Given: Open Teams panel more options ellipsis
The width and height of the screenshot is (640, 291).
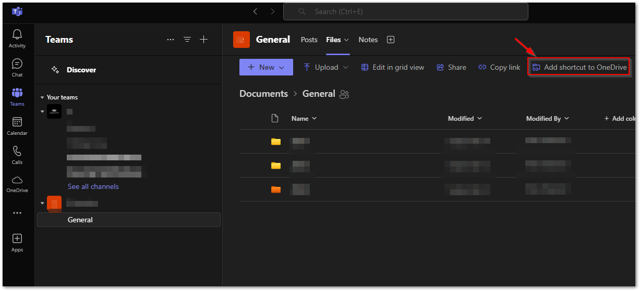Looking at the screenshot, I should [171, 40].
